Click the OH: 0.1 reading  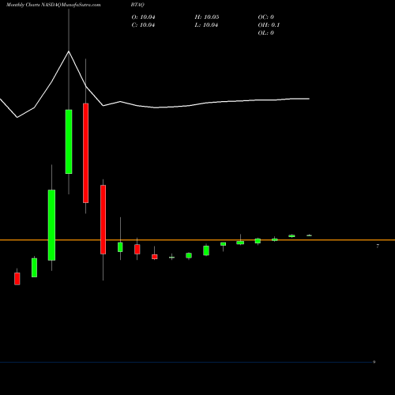coord(269,25)
